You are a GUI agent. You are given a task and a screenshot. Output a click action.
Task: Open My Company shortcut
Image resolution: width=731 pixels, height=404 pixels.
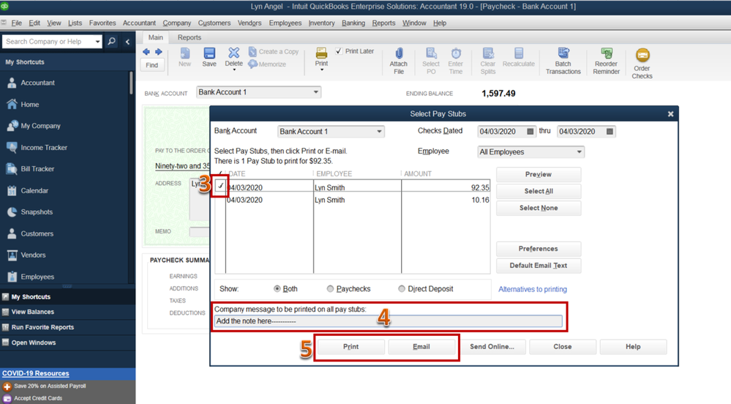(x=40, y=126)
